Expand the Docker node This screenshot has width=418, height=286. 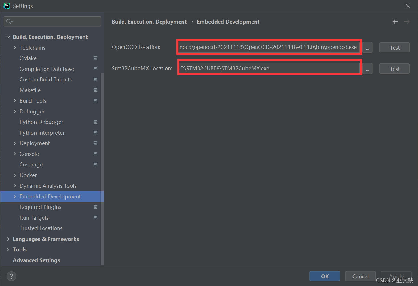pyautogui.click(x=15, y=175)
